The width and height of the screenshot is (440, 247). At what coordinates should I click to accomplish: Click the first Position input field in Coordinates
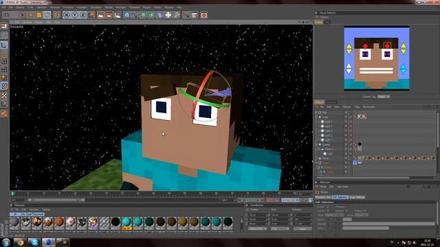click(x=258, y=215)
